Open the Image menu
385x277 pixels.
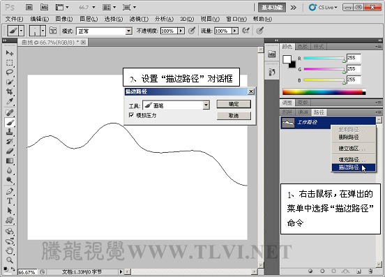click(64, 19)
